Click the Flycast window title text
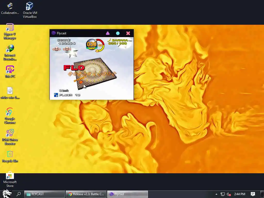The height and width of the screenshot is (198, 264). [62, 33]
